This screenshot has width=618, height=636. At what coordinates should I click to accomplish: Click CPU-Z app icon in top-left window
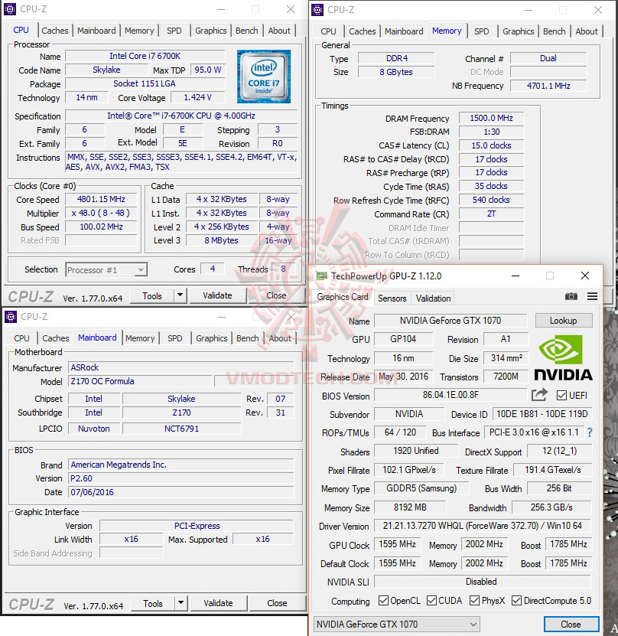(x=10, y=9)
